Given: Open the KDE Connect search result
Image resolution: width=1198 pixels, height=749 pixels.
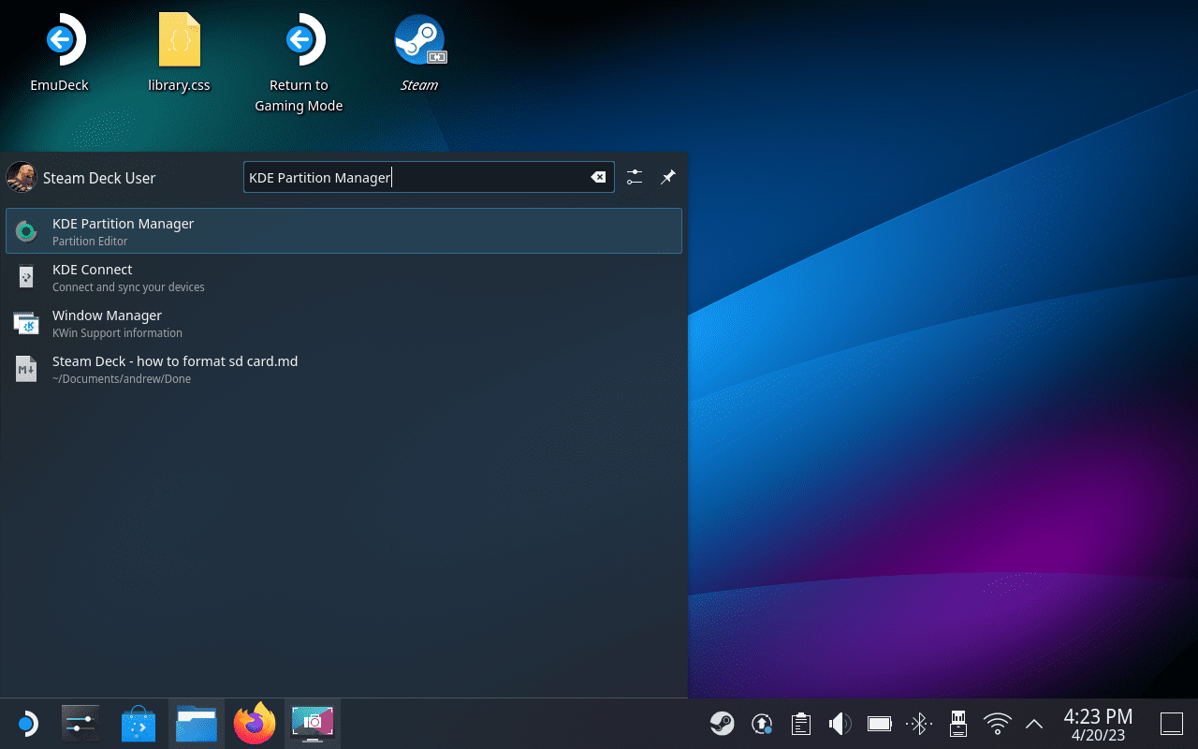Looking at the screenshot, I should pos(343,277).
